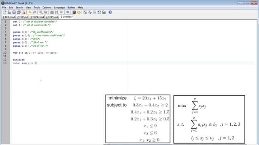Click the gray Stop square toolbar icon
Image resolution: width=259 pixels, height=145 pixels.
tap(62, 12)
